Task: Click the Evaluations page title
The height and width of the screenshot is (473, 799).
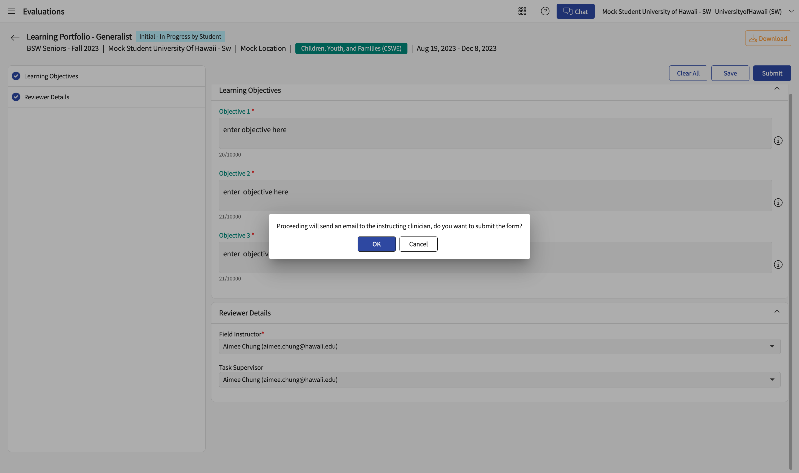Action: pyautogui.click(x=44, y=11)
